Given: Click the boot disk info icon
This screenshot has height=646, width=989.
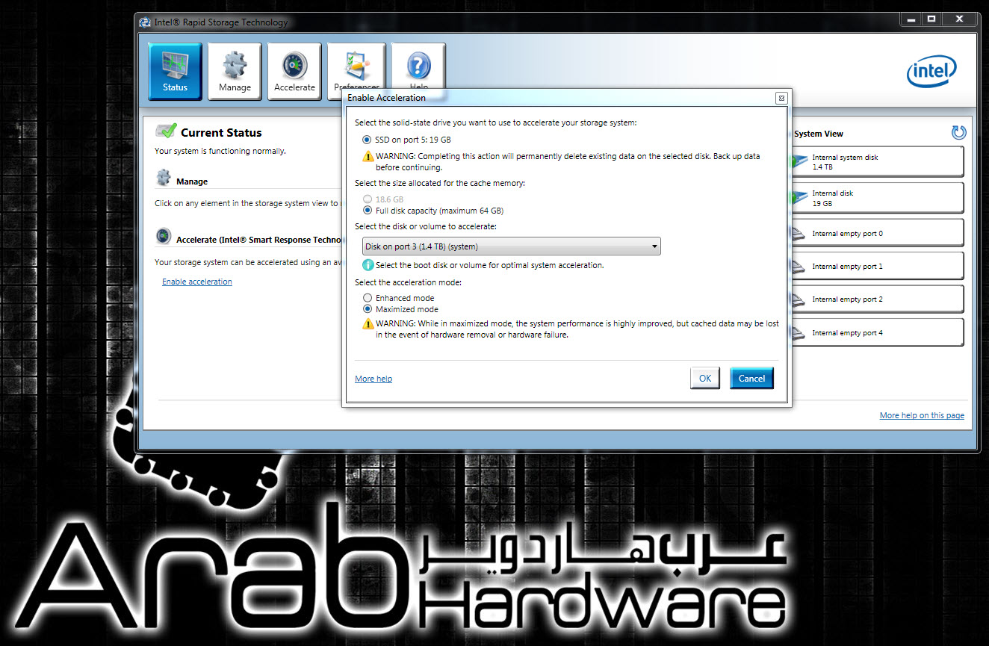Looking at the screenshot, I should coord(368,265).
